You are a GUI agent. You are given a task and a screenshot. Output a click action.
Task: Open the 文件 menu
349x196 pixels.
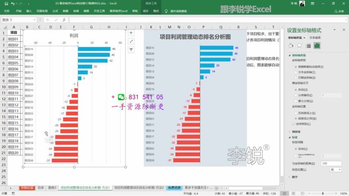coord(7,11)
